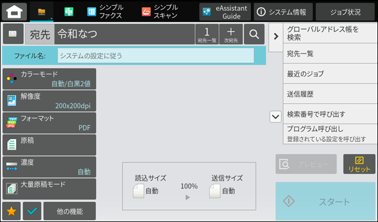The image size is (378, 222).
Task: Click the ファイル名 input field
Action: [x=156, y=56]
